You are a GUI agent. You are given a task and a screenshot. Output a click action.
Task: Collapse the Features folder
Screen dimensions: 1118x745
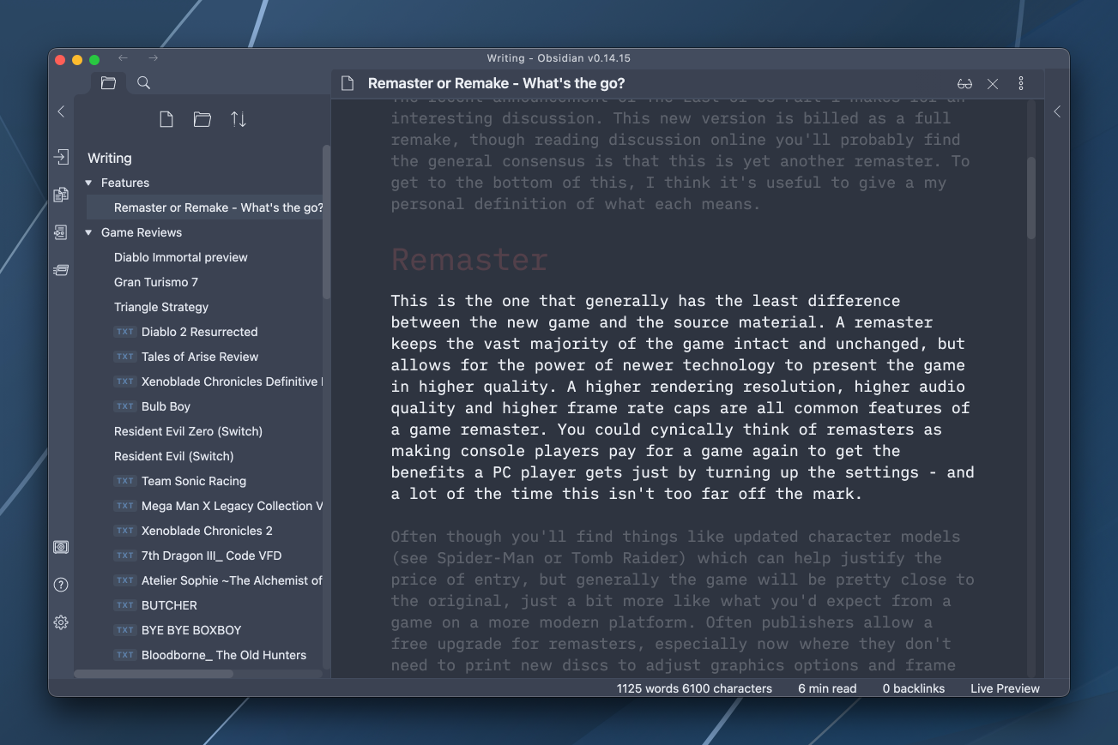point(87,182)
